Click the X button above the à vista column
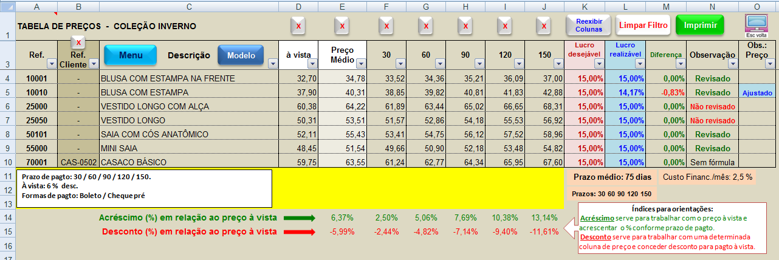Image resolution: width=779 pixels, height=260 pixels. [298, 26]
